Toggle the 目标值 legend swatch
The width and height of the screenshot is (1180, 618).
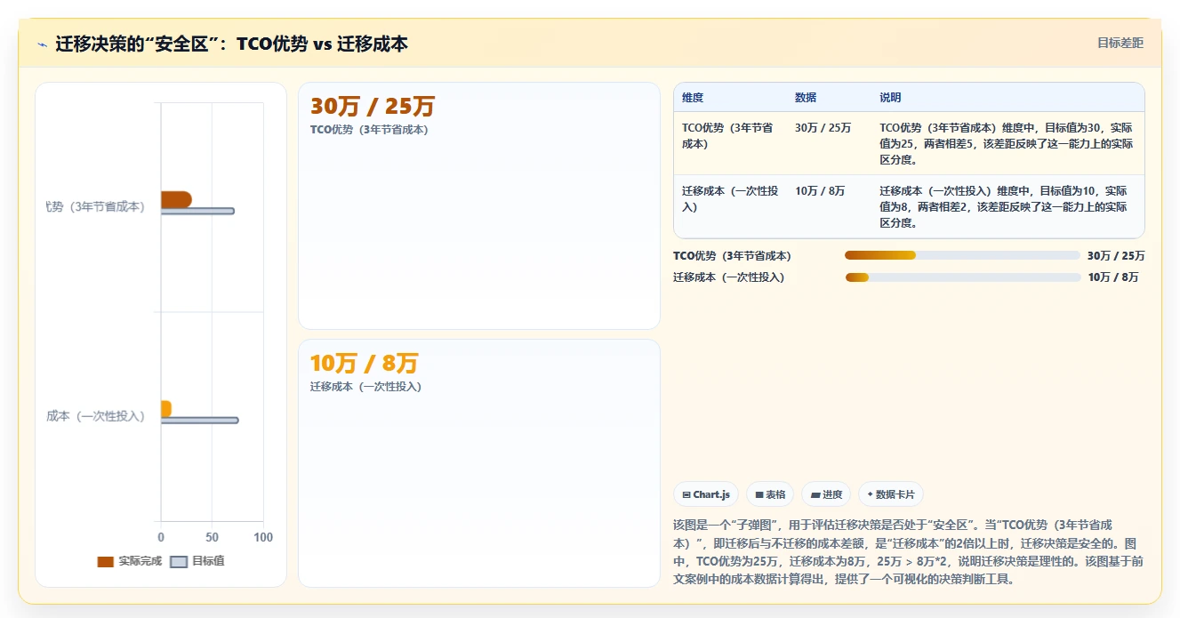point(179,562)
